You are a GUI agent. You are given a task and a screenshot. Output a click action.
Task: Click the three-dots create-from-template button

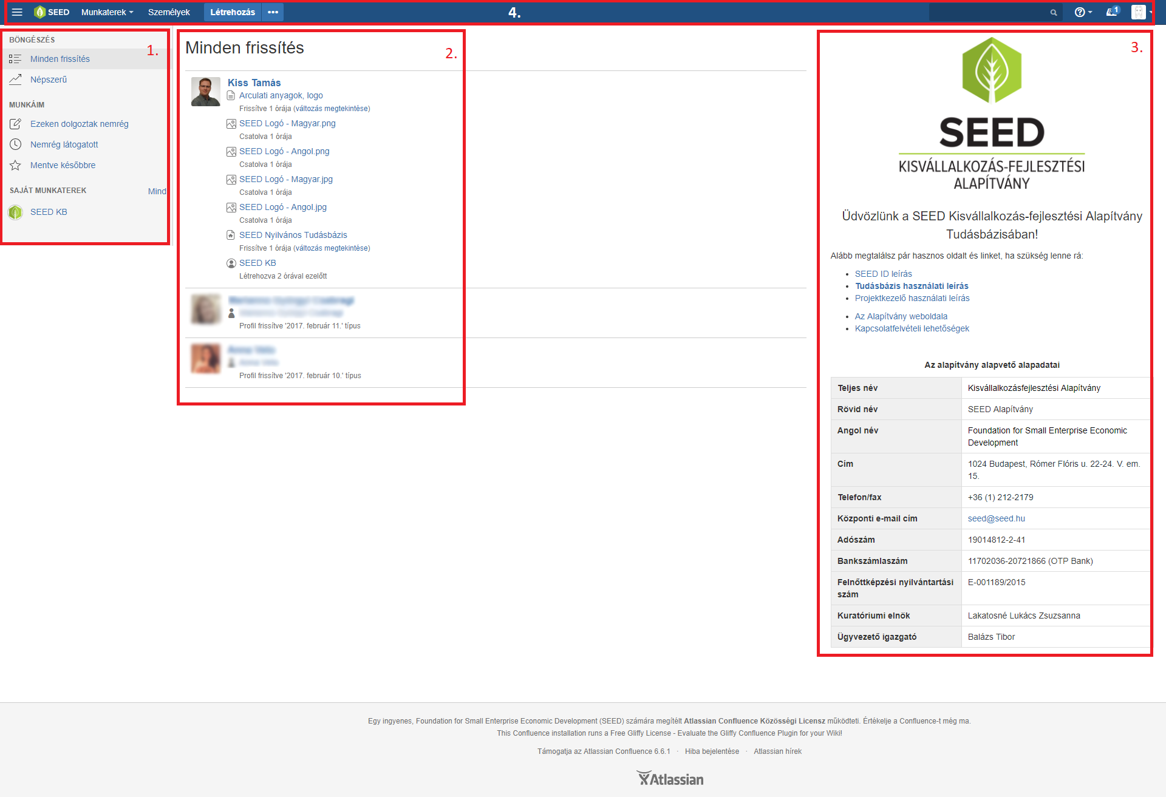[273, 12]
